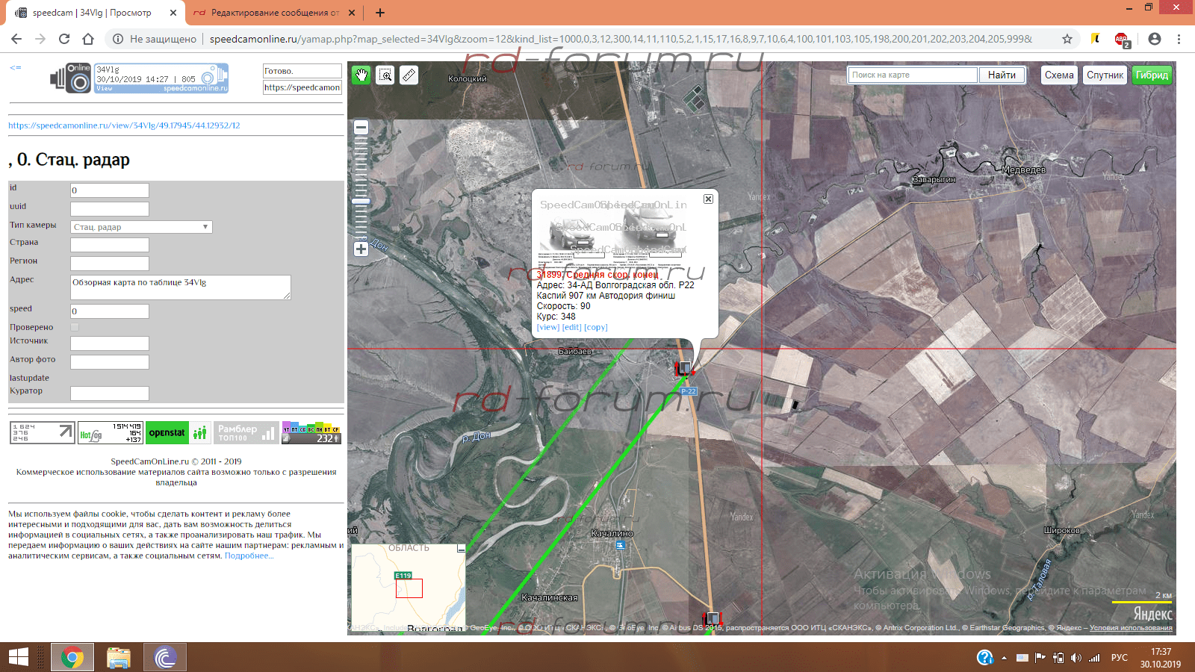The image size is (1195, 672).
Task: Open the Рамблер ТОП100 badge
Action: coord(246,433)
